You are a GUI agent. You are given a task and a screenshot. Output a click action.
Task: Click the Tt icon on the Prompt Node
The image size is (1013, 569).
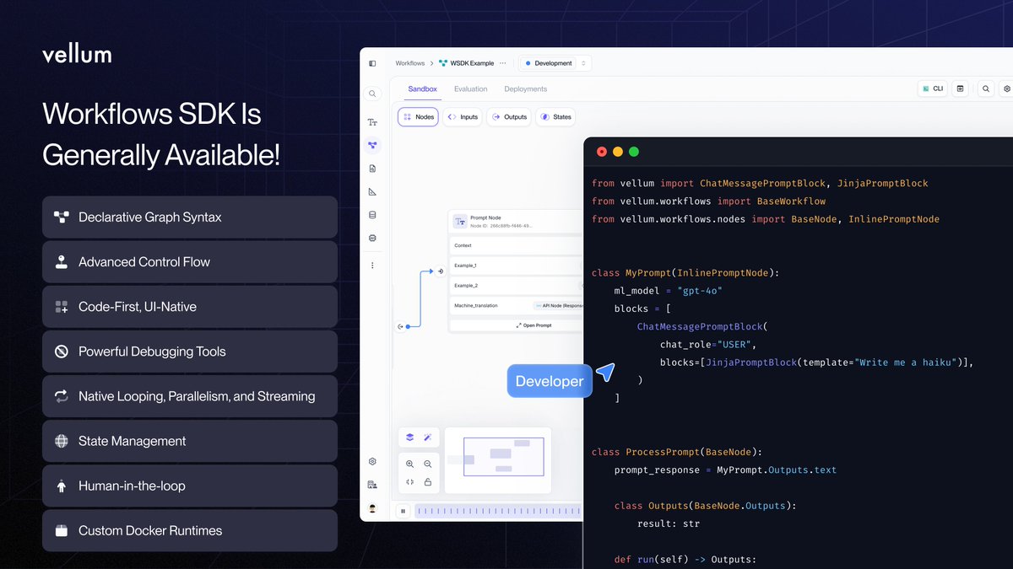point(460,221)
